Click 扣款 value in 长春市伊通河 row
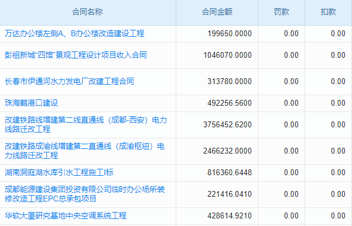Image resolution: width=352 pixels, height=226 pixels. (338, 81)
